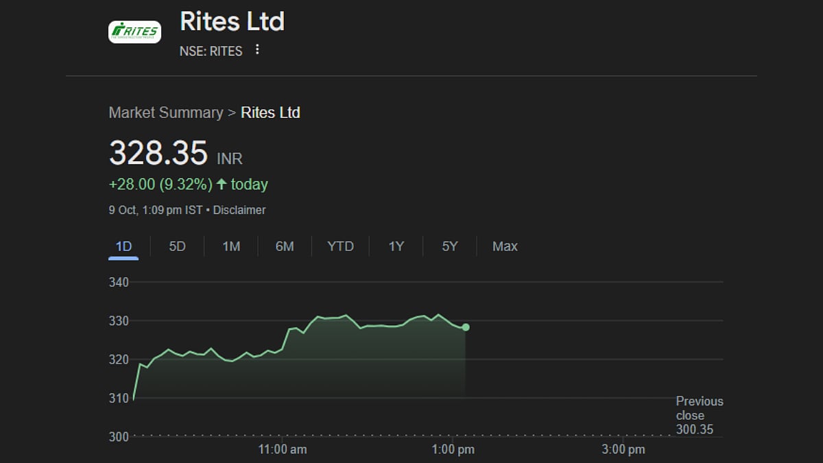Select the YTD chart range
The width and height of the screenshot is (823, 463).
[x=340, y=246]
